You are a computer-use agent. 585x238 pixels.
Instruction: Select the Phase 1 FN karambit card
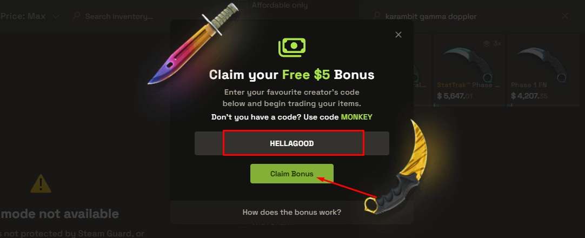point(543,70)
